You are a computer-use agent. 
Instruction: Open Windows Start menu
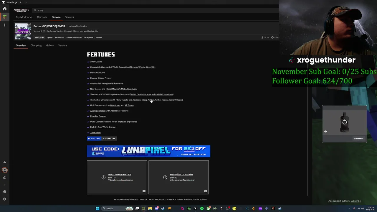tap(97, 208)
